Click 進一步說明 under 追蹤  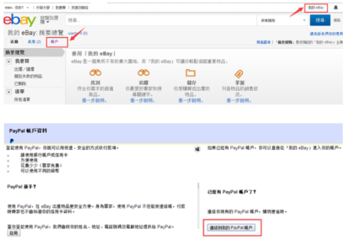[x=143, y=100]
